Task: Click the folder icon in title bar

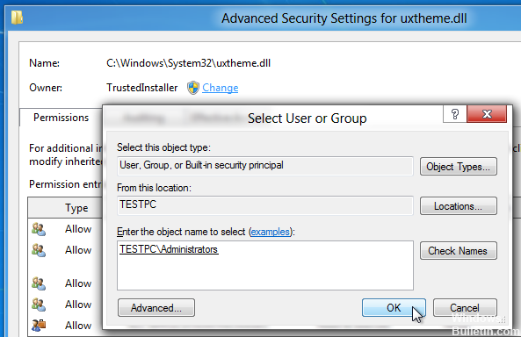Action: (17, 18)
